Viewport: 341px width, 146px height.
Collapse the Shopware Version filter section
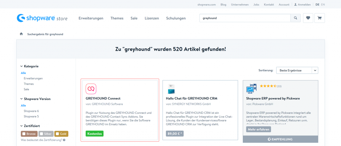pyautogui.click(x=35, y=99)
